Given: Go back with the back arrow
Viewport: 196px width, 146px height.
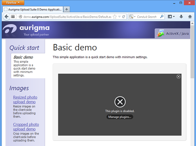Looking at the screenshot, I should coord(6,16).
